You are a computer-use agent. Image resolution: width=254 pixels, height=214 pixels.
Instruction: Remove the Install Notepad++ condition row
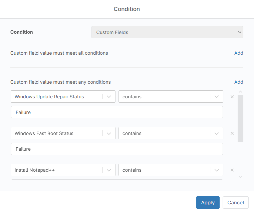click(232, 170)
